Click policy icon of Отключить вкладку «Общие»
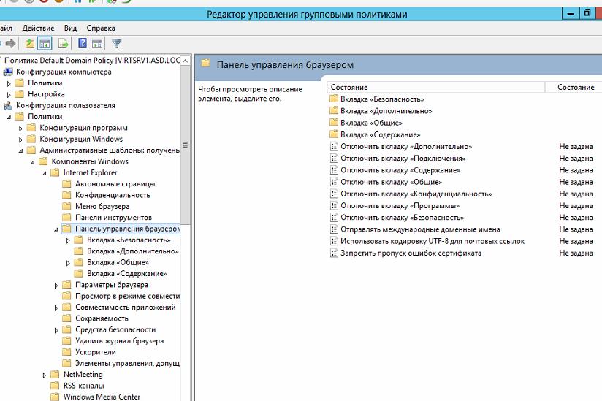This screenshot has height=401, width=602. (x=334, y=182)
